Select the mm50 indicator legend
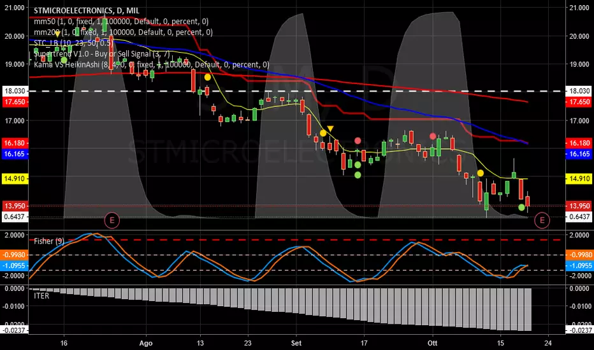This screenshot has width=594, height=350. click(x=121, y=22)
